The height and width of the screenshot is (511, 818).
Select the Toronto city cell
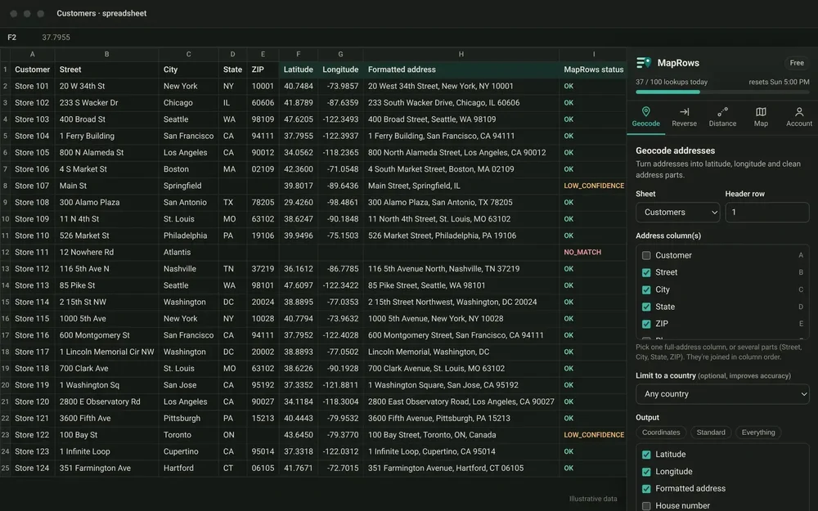pos(188,435)
